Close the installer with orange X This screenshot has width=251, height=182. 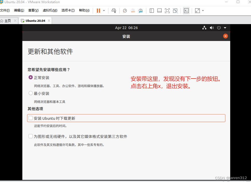pos(225,36)
